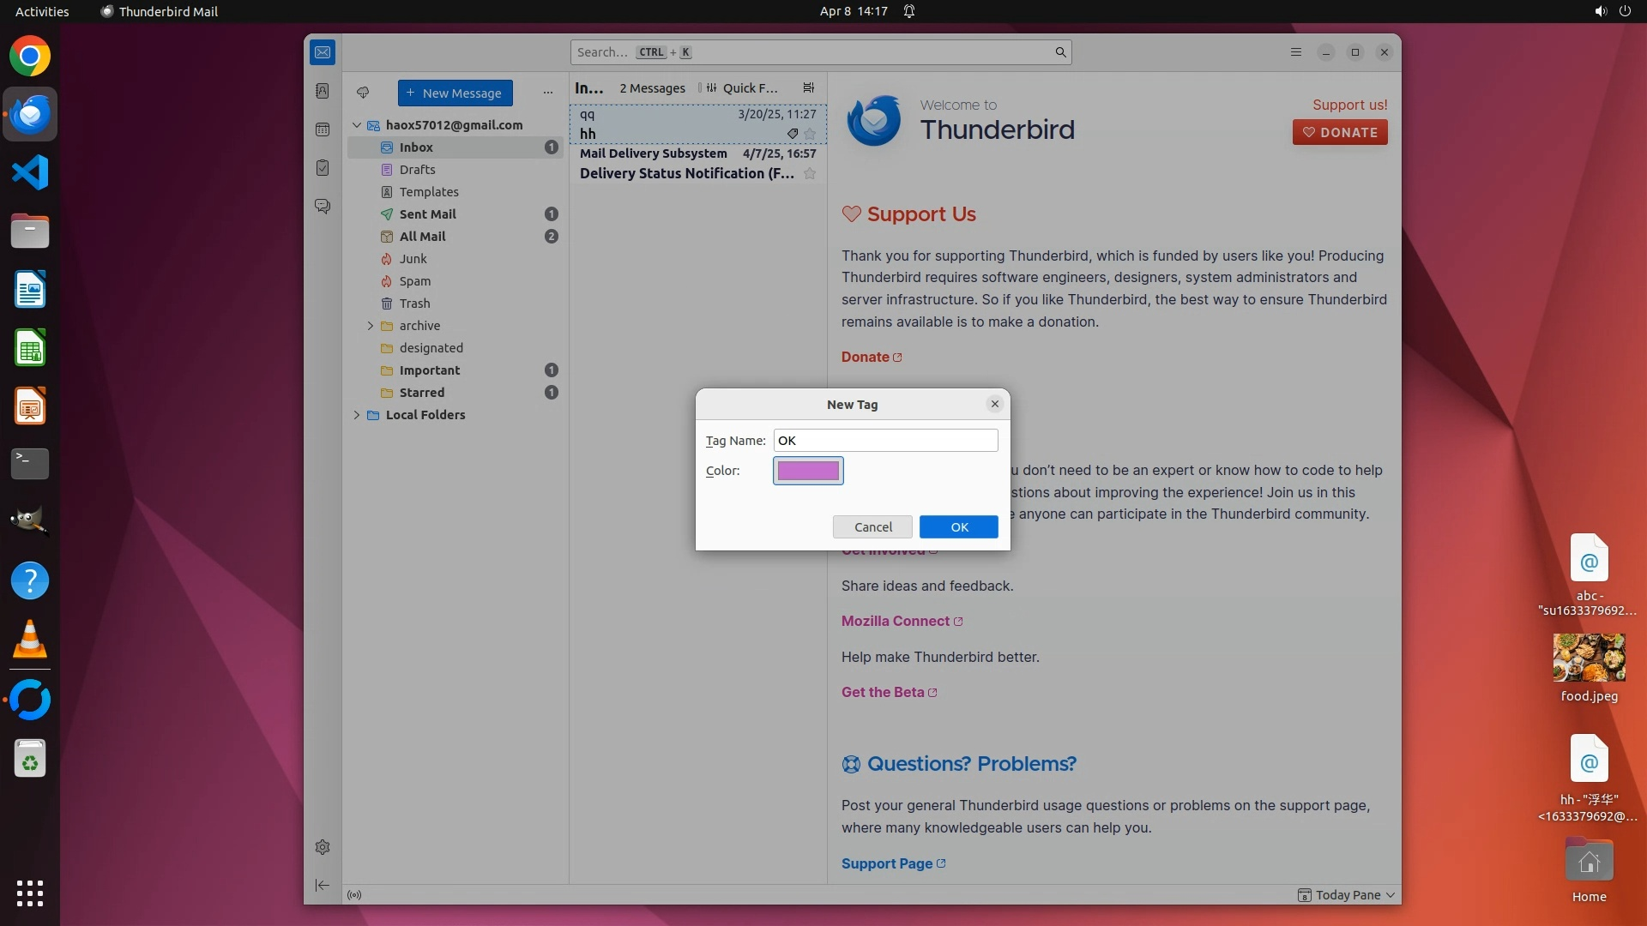The height and width of the screenshot is (926, 1647).
Task: Toggle the Quick Filter bar
Action: point(743,87)
